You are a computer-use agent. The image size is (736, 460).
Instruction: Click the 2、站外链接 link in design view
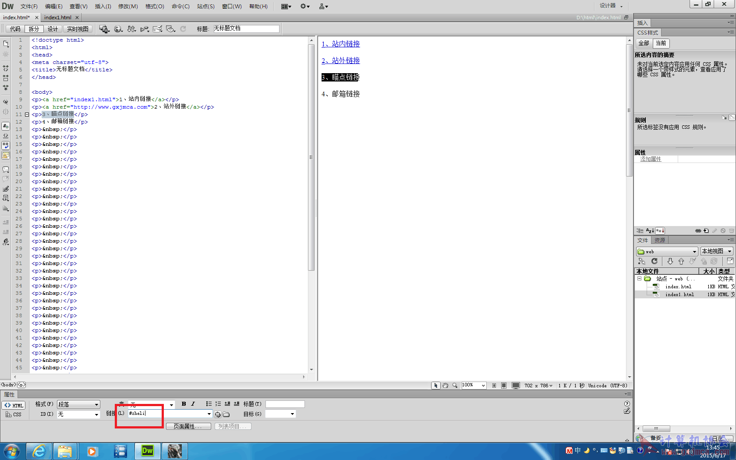tap(340, 60)
